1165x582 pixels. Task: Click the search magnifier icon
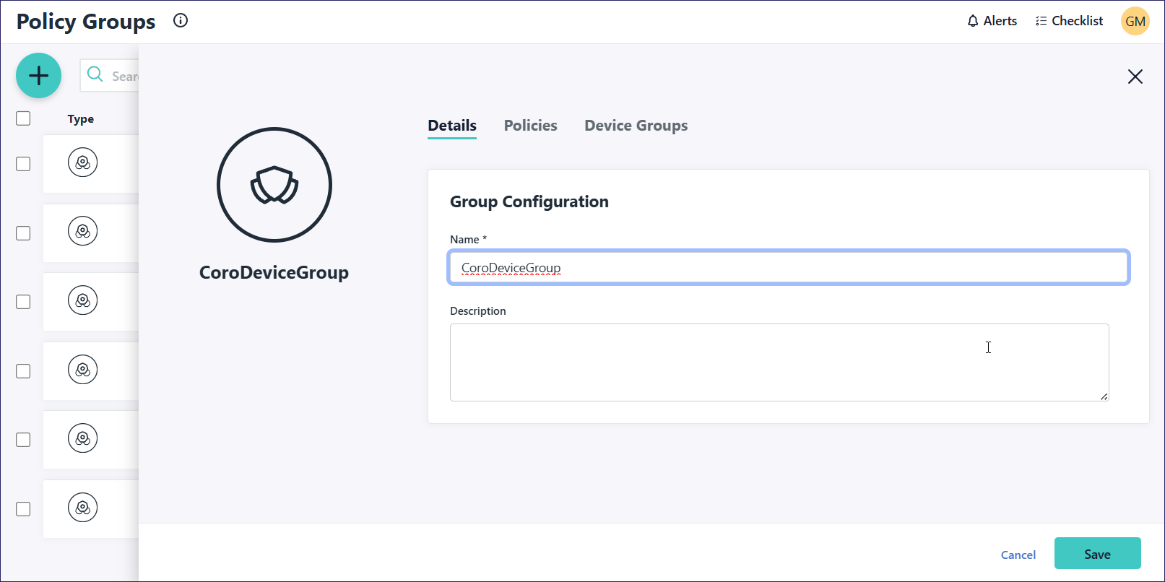[x=95, y=74]
